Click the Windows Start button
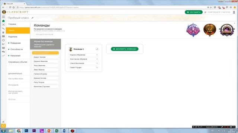The height and width of the screenshot is (133, 238). coord(3,131)
